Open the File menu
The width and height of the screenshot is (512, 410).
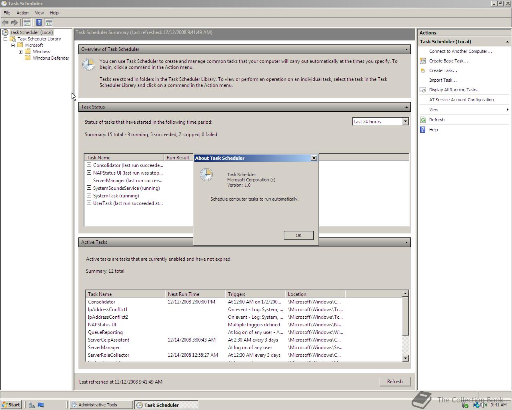click(7, 13)
